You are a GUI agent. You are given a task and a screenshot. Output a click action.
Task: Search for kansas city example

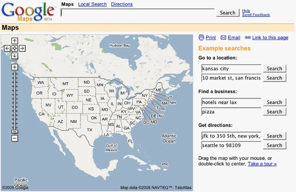tap(275, 69)
